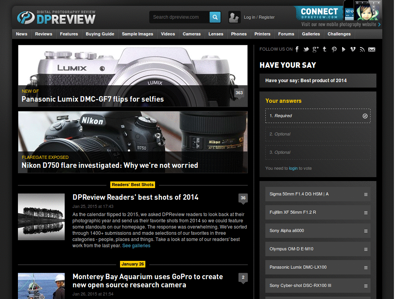399x299 pixels.
Task: Open options for Fujifilm XF 56mm F1.2 R
Action: [x=365, y=212]
